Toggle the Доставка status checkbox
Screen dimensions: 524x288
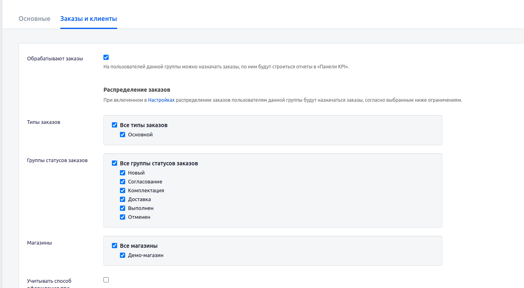click(123, 200)
